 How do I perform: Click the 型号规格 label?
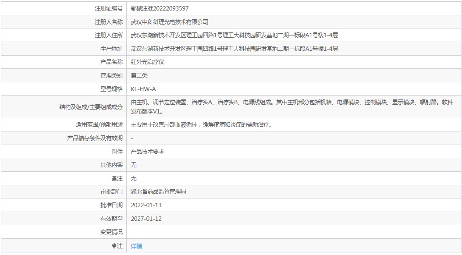click(111, 89)
